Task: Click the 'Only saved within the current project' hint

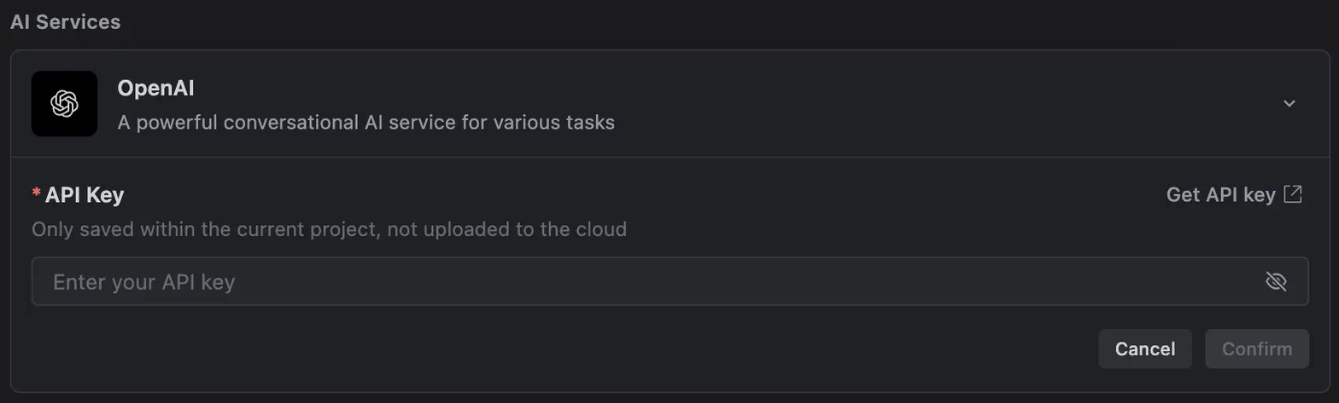Action: [329, 229]
